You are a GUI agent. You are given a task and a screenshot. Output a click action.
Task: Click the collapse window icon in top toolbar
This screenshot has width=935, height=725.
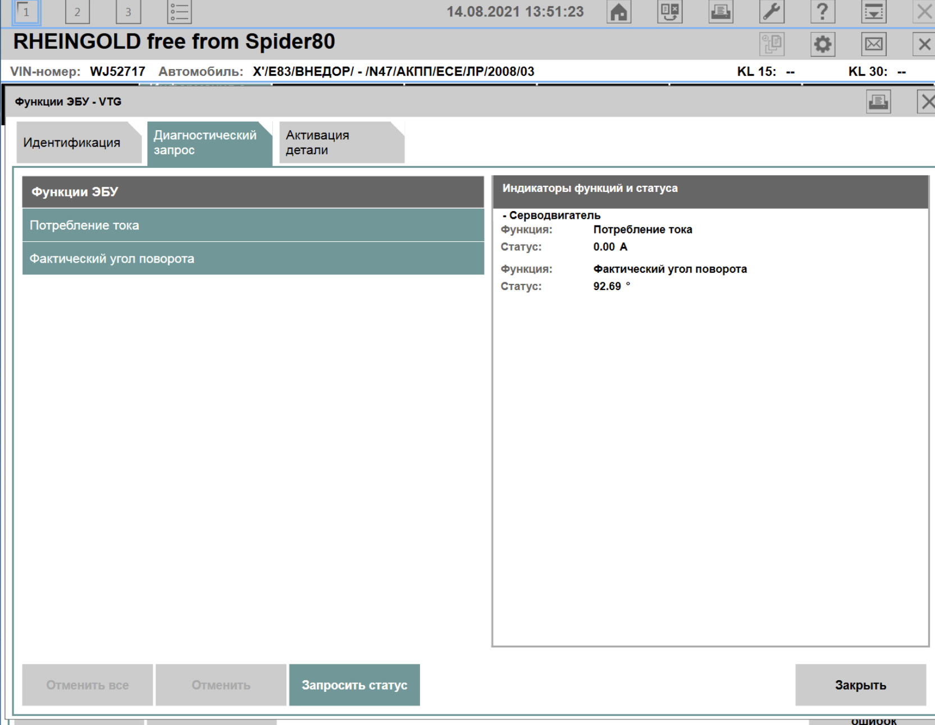[x=874, y=12]
